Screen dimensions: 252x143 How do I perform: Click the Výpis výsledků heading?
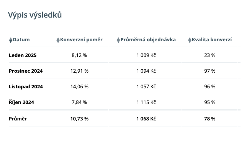35,15
